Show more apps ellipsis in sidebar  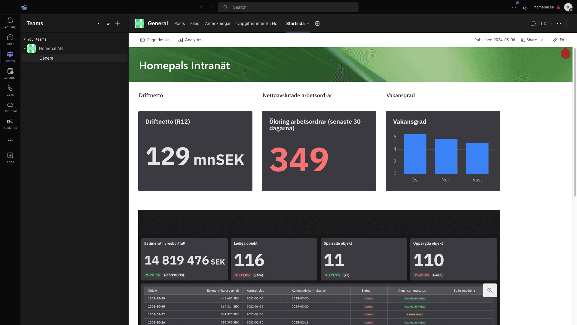point(10,141)
